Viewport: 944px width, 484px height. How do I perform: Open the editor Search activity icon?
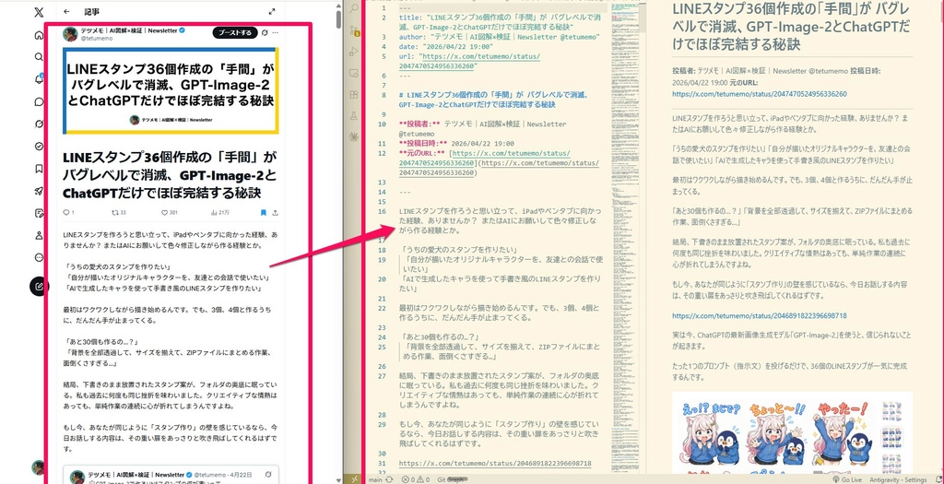click(354, 8)
